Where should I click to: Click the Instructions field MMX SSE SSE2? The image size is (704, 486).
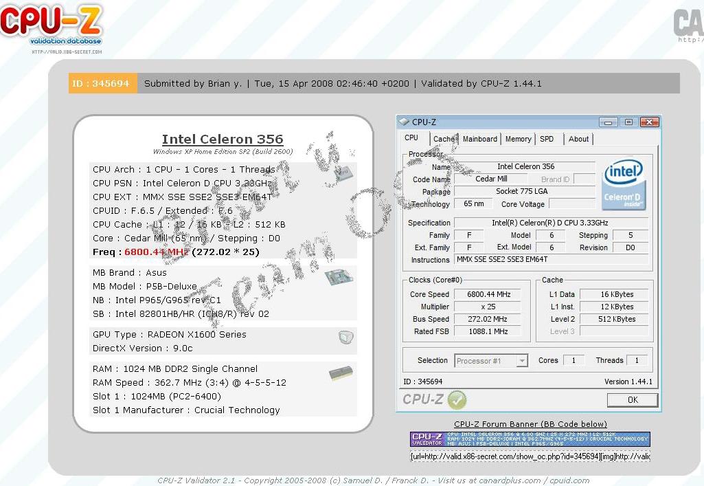pyautogui.click(x=551, y=260)
